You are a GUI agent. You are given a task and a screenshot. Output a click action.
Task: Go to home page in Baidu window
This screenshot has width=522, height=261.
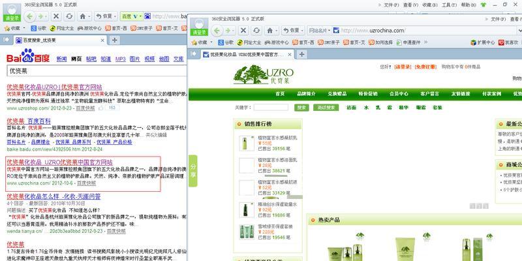(x=83, y=16)
